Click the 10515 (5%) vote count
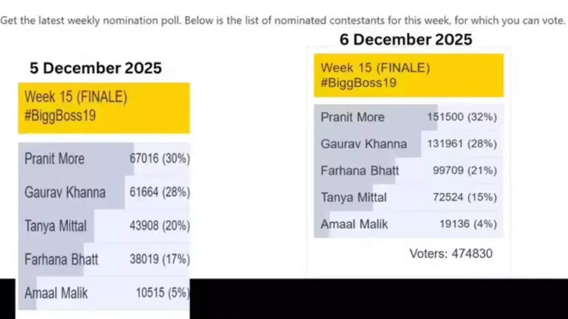Screen dimensions: 568x319 click(162, 292)
